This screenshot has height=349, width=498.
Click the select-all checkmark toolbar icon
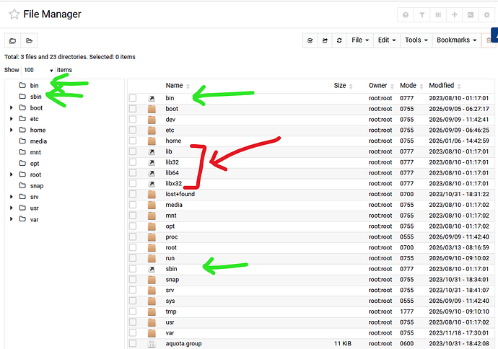310,40
